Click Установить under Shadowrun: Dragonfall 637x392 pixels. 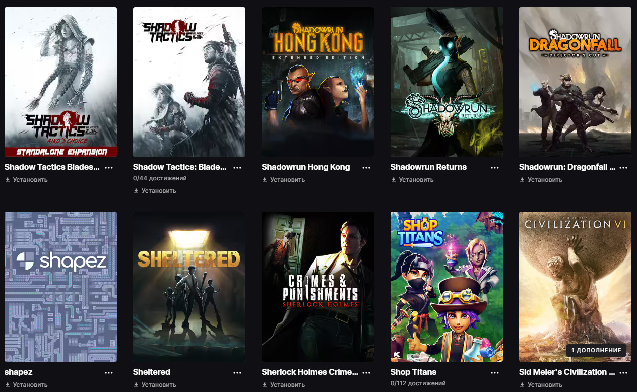coord(541,180)
